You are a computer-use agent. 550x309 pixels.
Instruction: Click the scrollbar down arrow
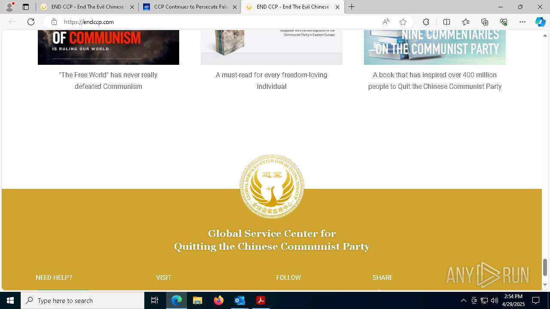pos(545,285)
